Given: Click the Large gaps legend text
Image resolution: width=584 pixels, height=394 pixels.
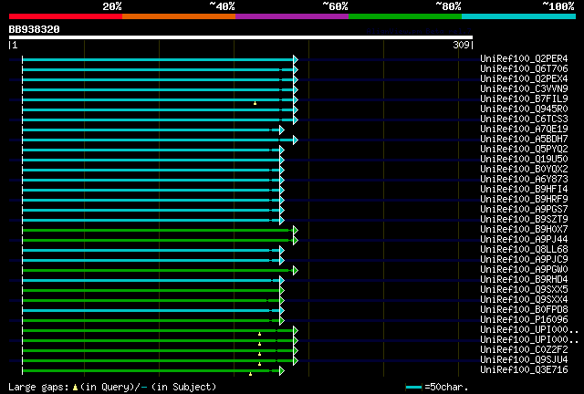Looking at the screenshot, I should 38,388.
